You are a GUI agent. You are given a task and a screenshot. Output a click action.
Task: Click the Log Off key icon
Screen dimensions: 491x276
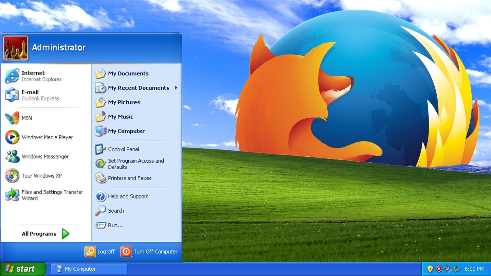90,251
